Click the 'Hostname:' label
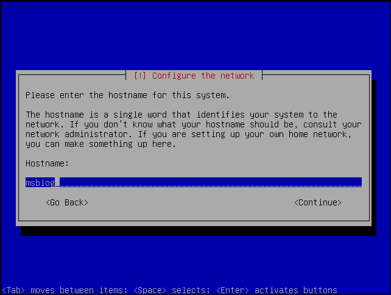391x295 pixels. (47, 163)
